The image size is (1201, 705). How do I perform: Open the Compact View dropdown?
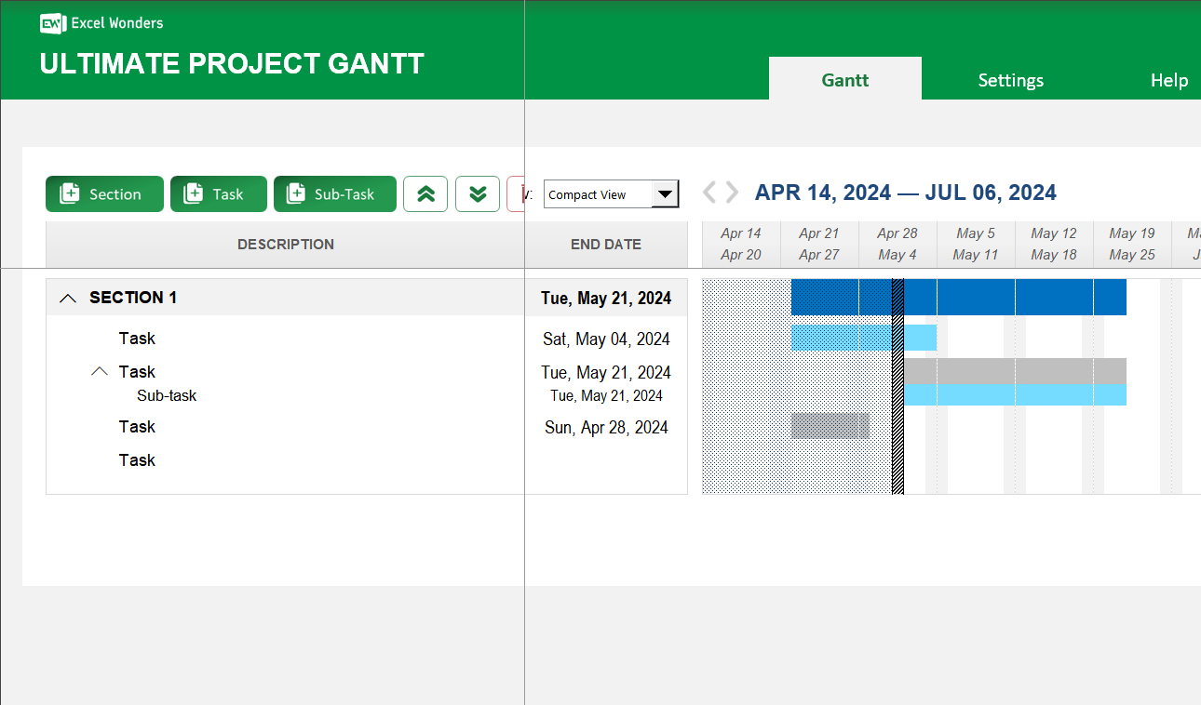(665, 193)
